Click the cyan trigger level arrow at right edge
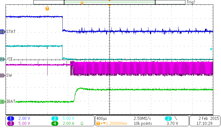Image resolution: width=221 pixels, height=132 pixels. click(211, 49)
